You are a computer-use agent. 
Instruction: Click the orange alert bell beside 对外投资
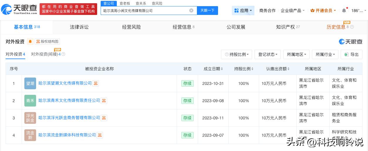click(30, 42)
